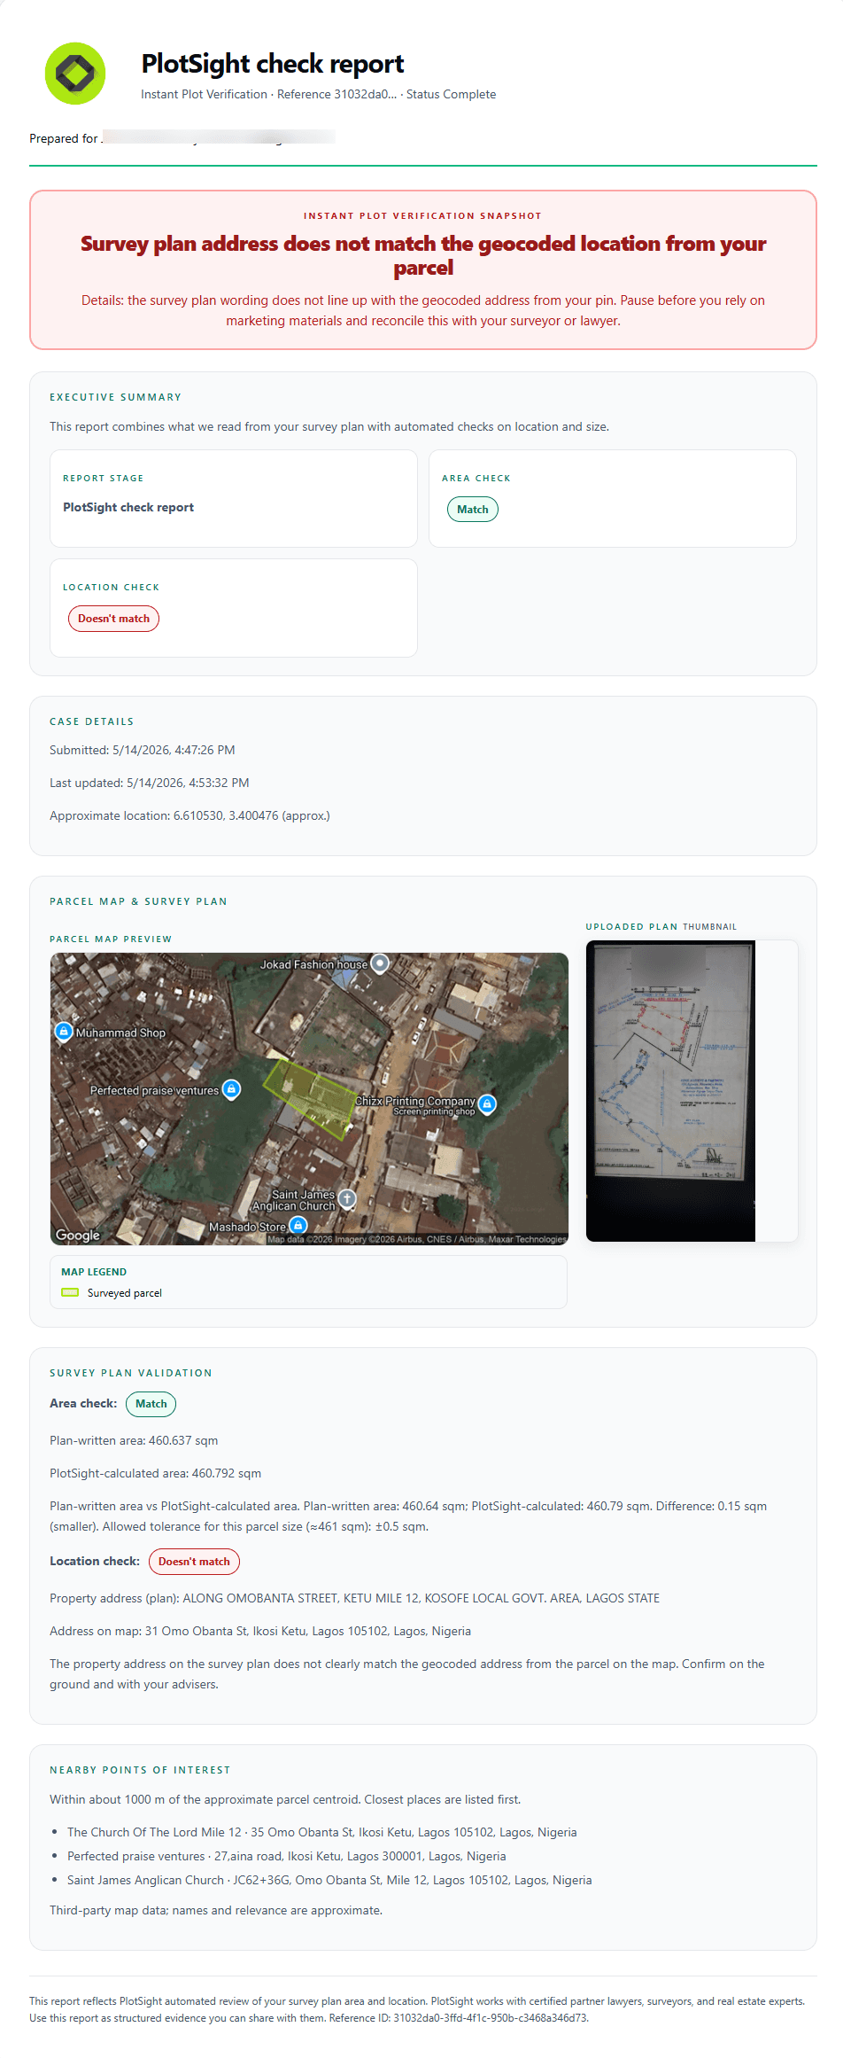Viewport: 843px width, 2058px height.
Task: Click the Perfected praise ventures list entry
Action: coord(287,1856)
